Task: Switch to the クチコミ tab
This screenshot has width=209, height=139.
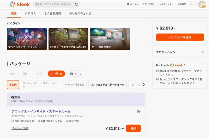Action: [30, 14]
